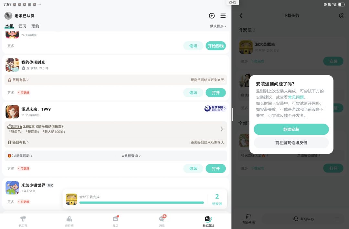Switch to the 云玩 tab

22,26
